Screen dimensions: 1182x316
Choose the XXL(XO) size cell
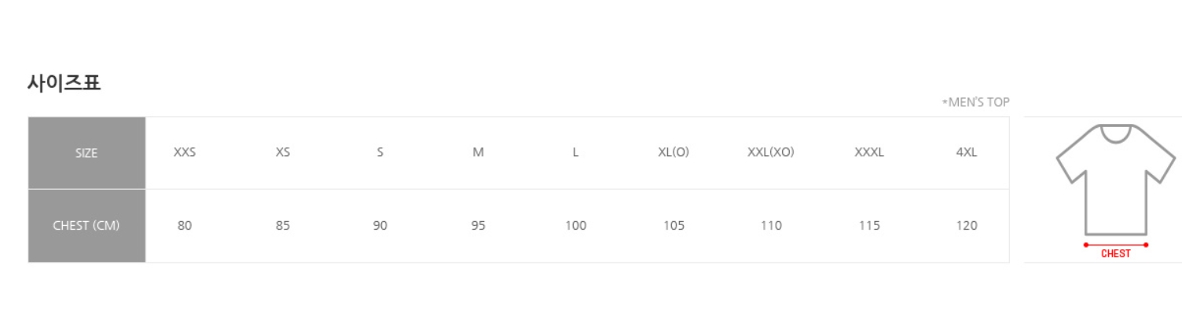point(771,153)
